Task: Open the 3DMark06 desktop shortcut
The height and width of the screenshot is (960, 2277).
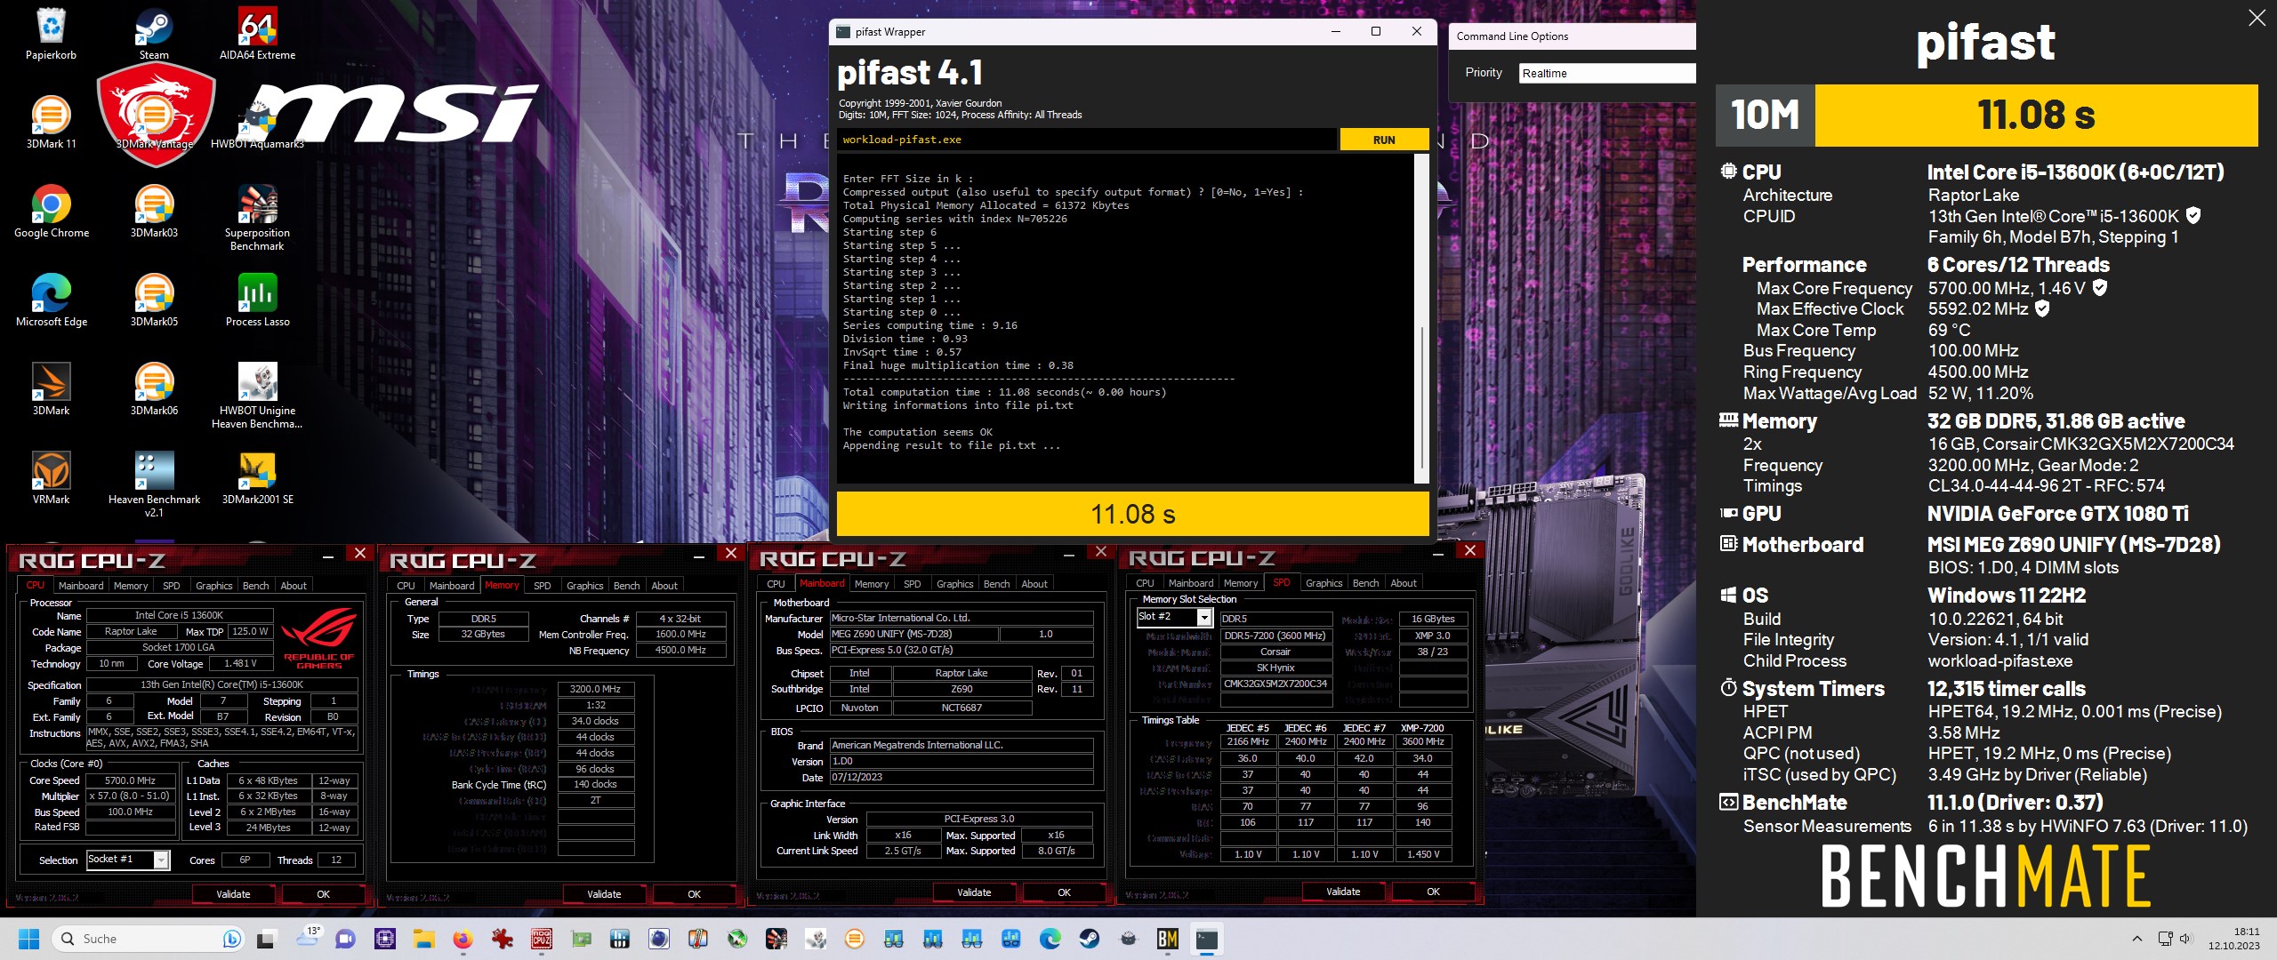Action: coord(154,389)
